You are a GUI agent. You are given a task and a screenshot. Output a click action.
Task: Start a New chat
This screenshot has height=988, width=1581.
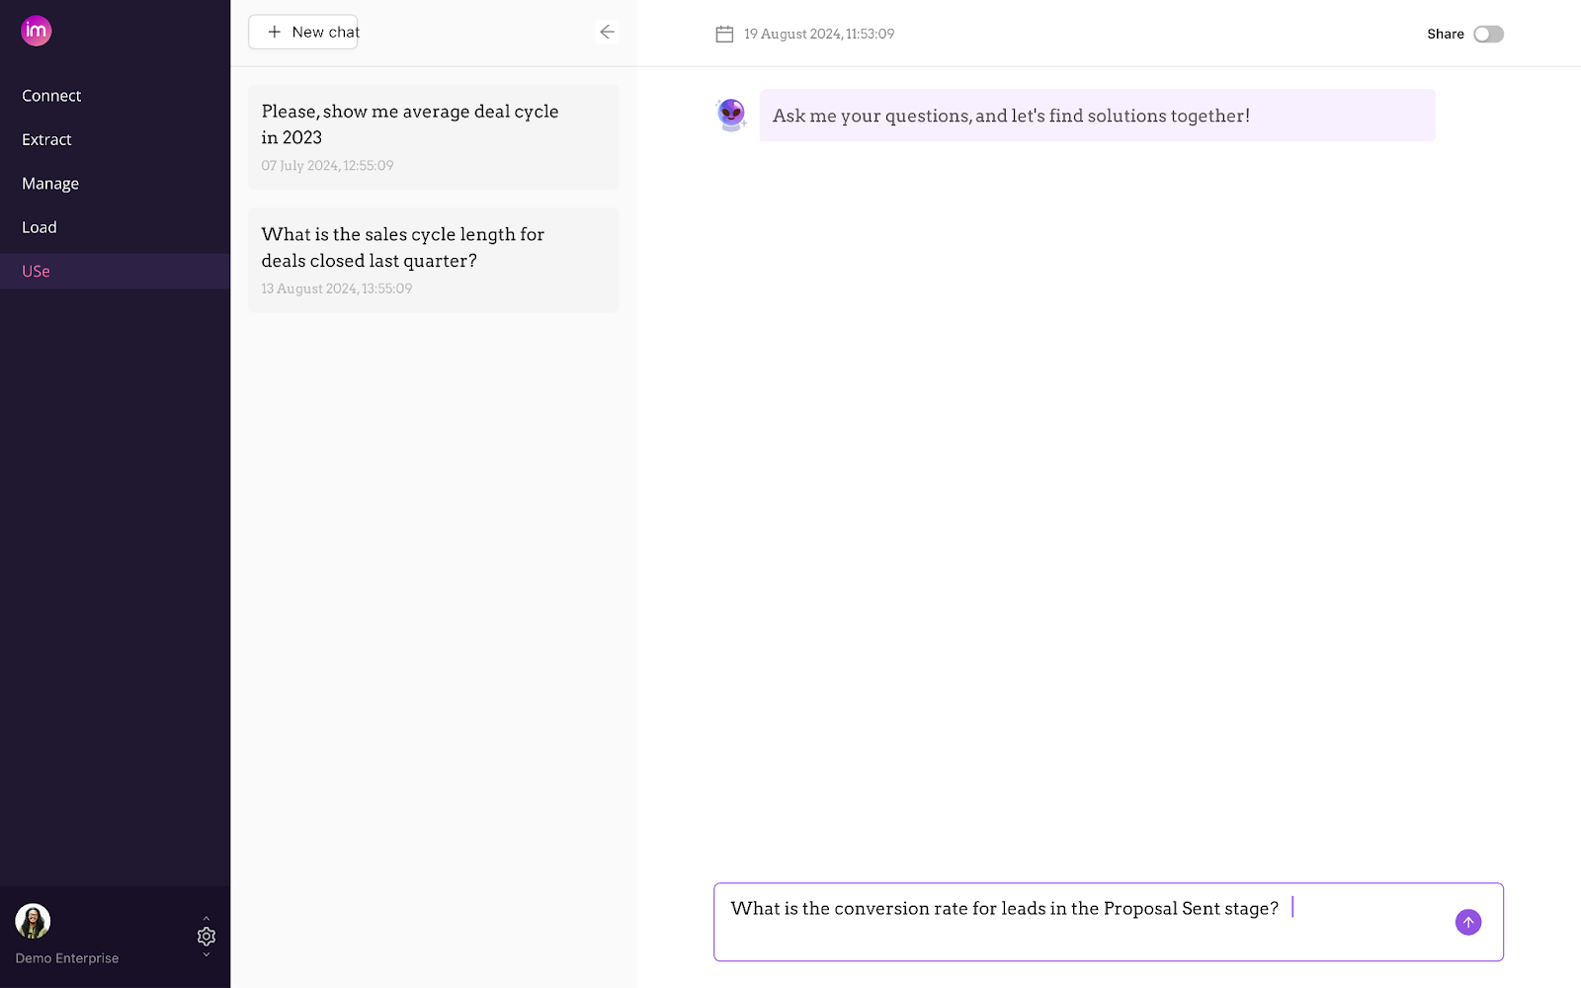point(303,32)
